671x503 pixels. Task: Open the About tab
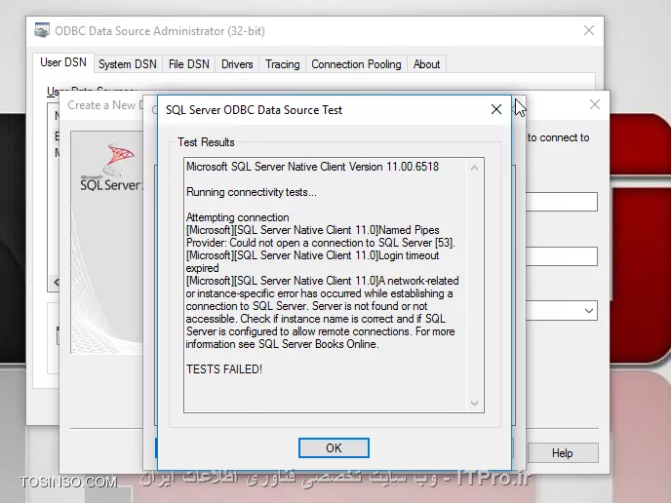(x=426, y=64)
